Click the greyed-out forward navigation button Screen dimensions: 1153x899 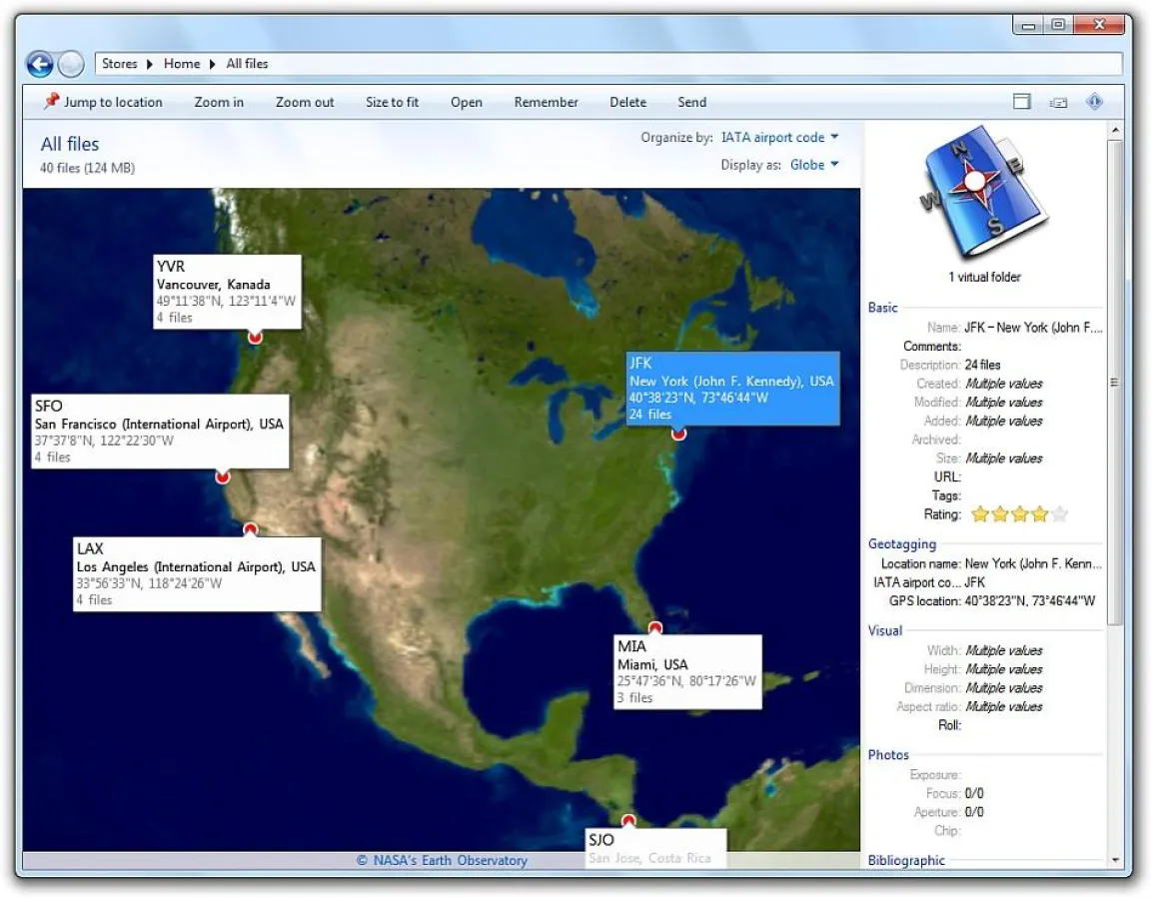coord(70,65)
